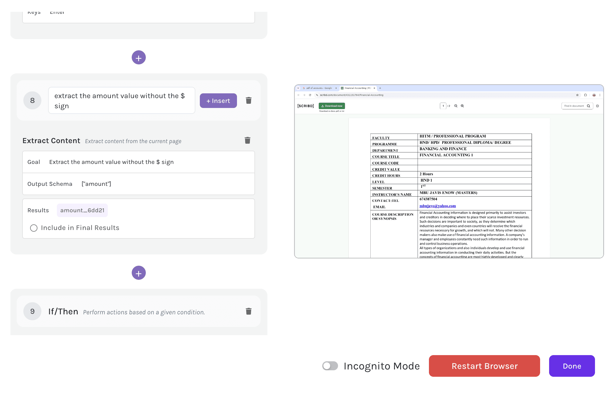This screenshot has width=613, height=397.
Task: Select the Financial Accounting browser tab
Action: tap(357, 88)
